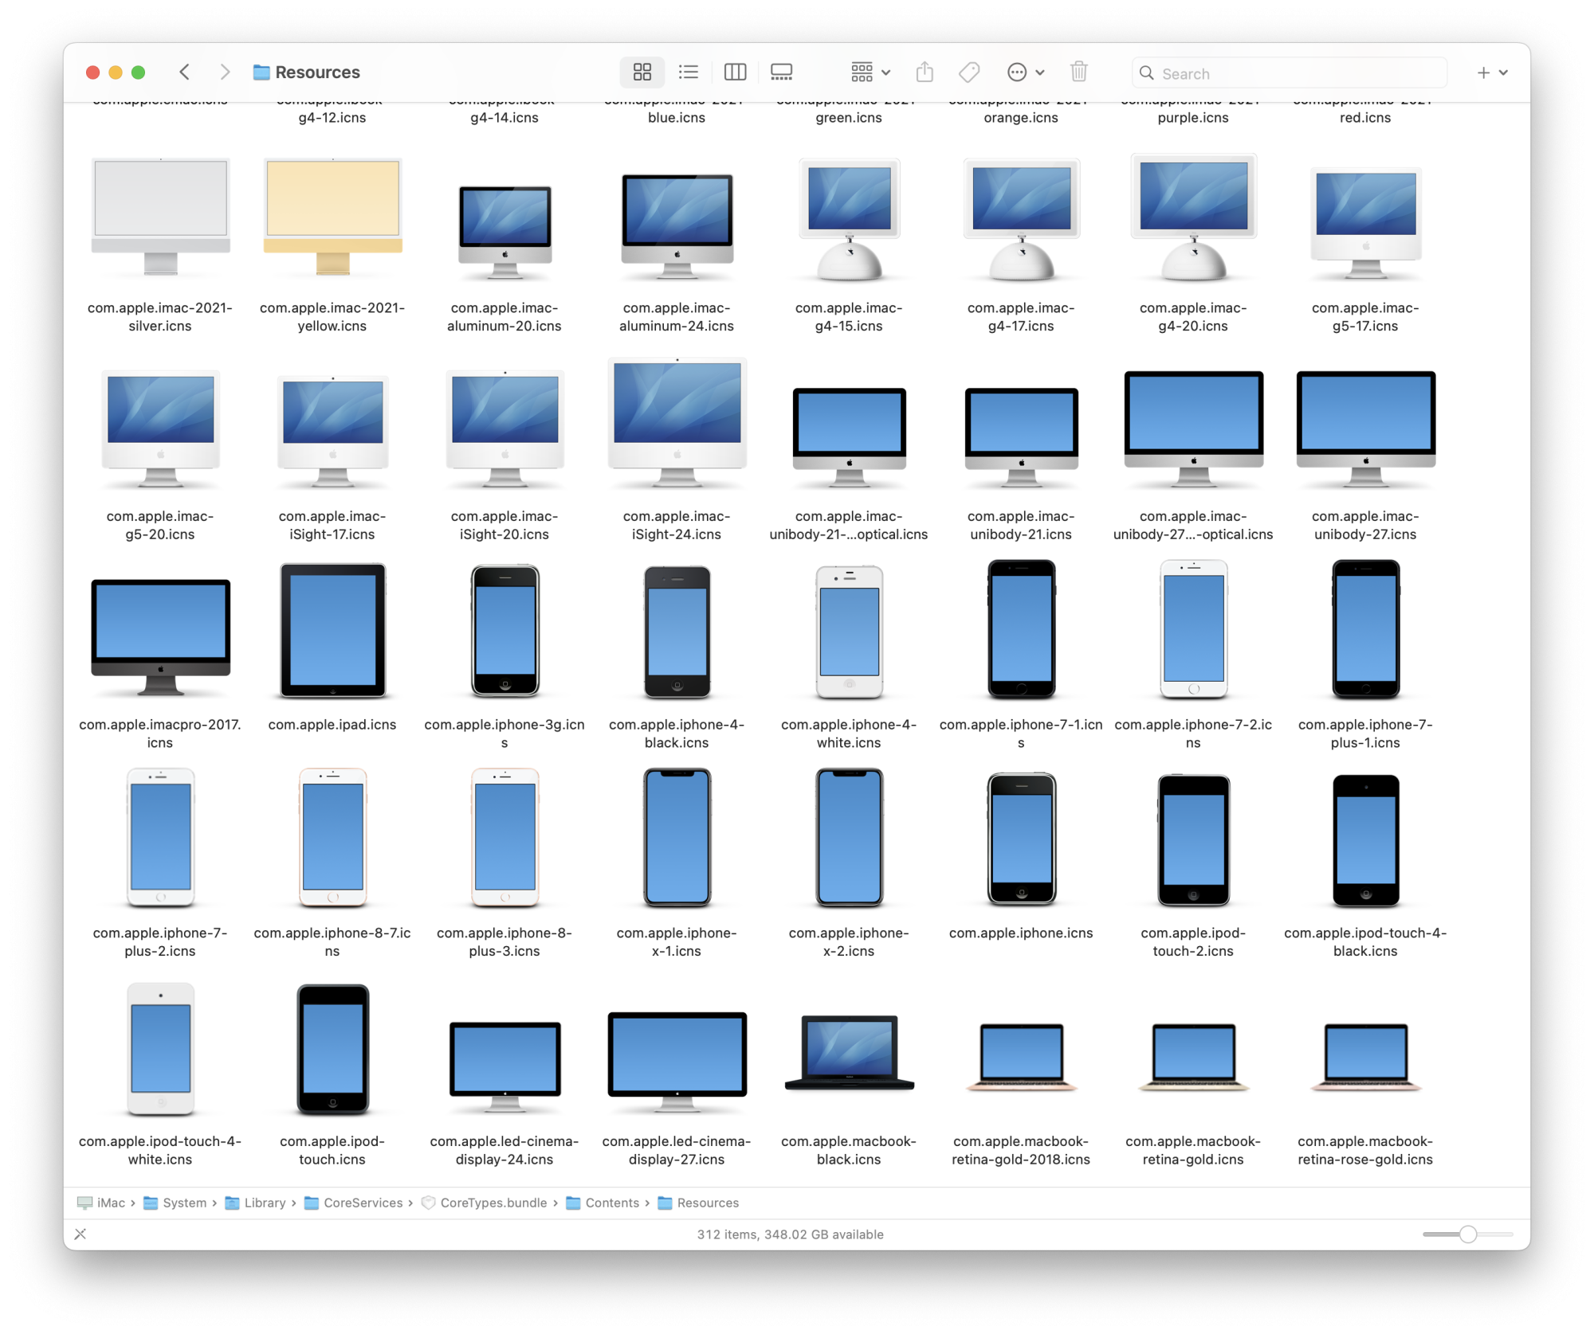Open CoreServices from the path bar
1594x1334 pixels.
pos(363,1203)
